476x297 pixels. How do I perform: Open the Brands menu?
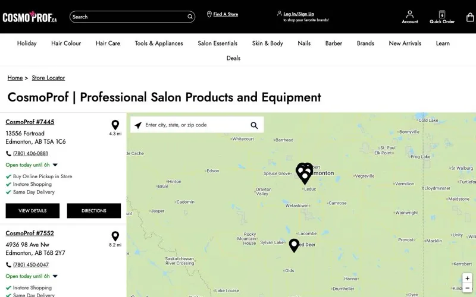click(x=365, y=43)
